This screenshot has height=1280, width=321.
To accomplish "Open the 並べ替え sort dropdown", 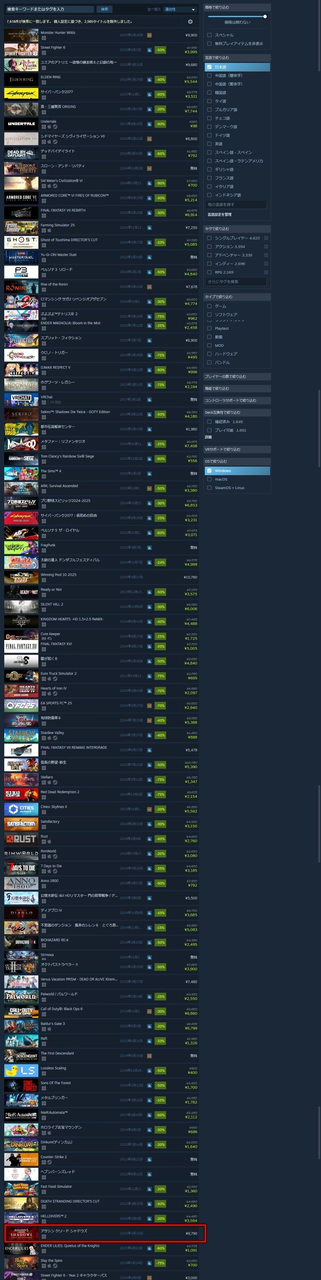I will (x=180, y=9).
